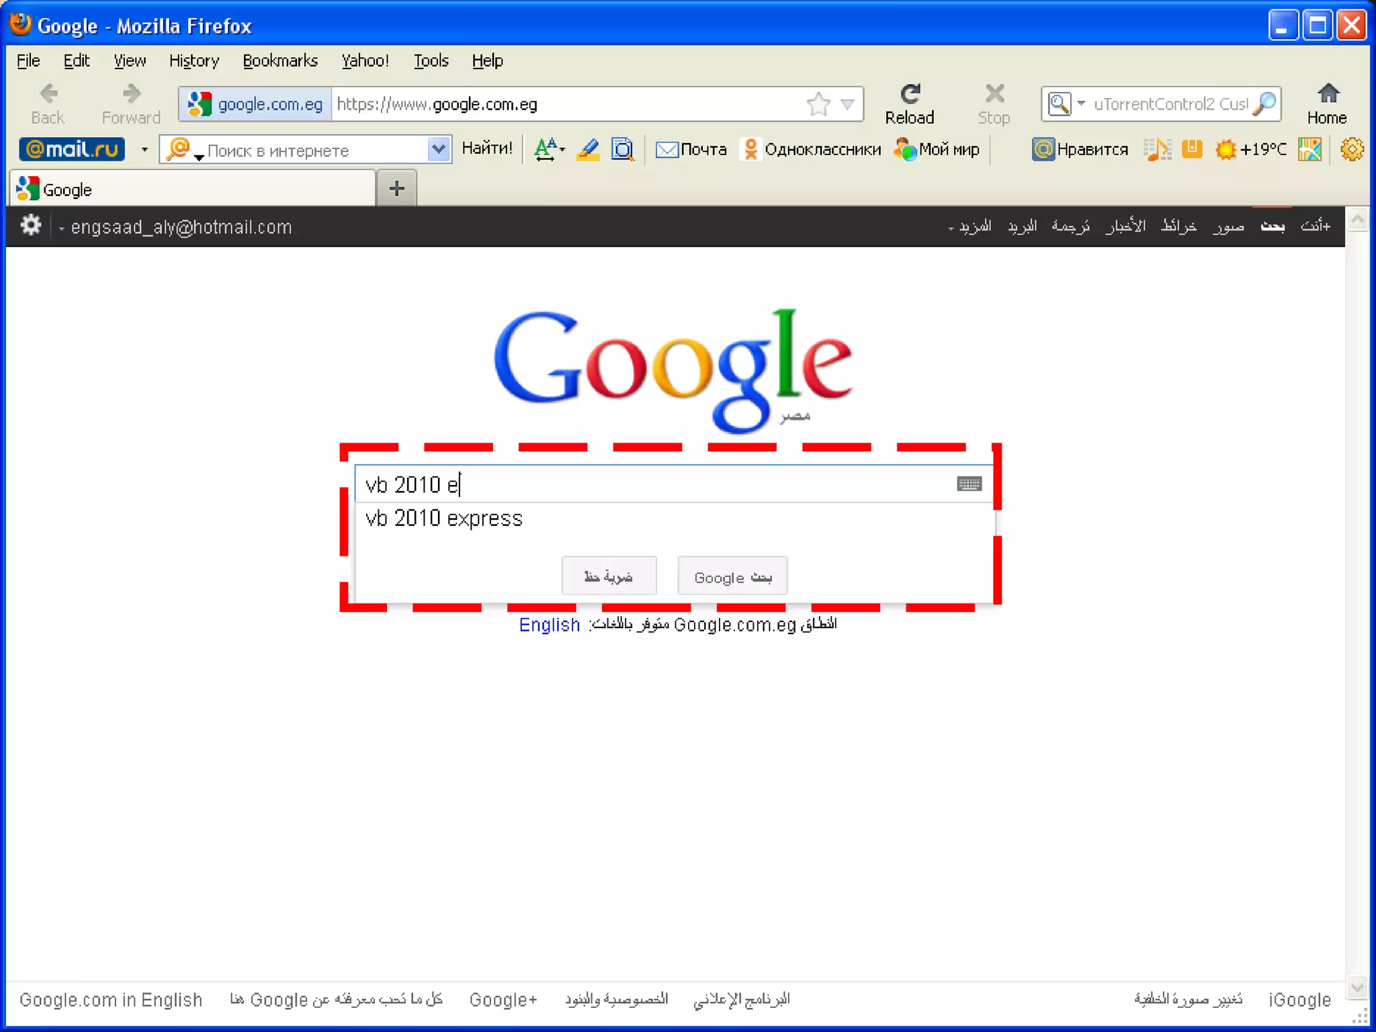This screenshot has width=1376, height=1032.
Task: Open the Одноклассники toolbar button
Action: click(811, 149)
